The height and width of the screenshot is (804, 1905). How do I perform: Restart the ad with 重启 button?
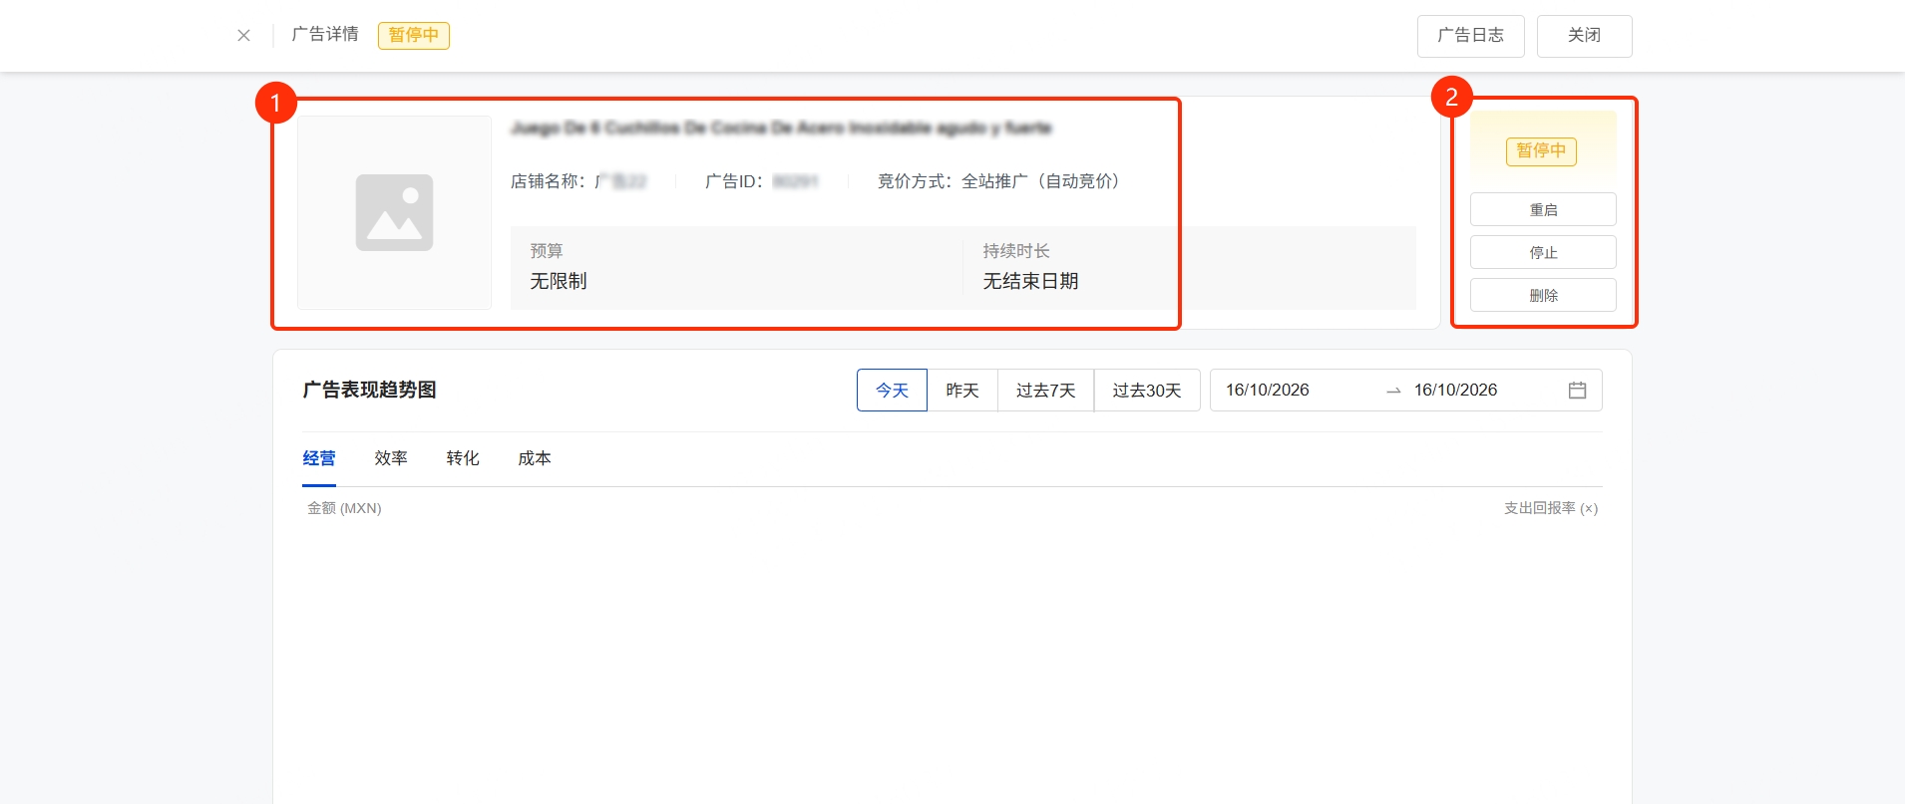pos(1543,209)
